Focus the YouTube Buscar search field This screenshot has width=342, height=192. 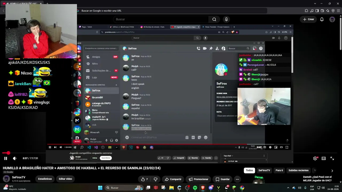161,19
